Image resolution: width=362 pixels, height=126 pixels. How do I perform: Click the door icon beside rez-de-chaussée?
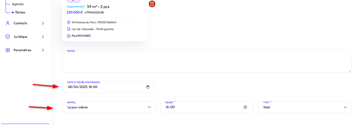(69, 29)
